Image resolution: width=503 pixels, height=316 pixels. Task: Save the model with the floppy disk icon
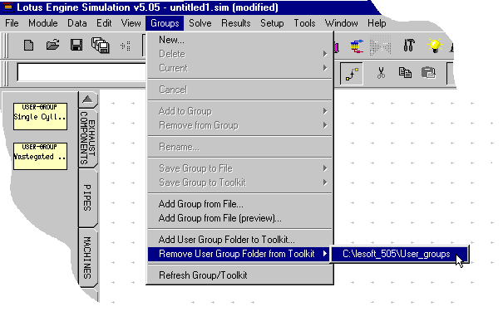pos(76,45)
